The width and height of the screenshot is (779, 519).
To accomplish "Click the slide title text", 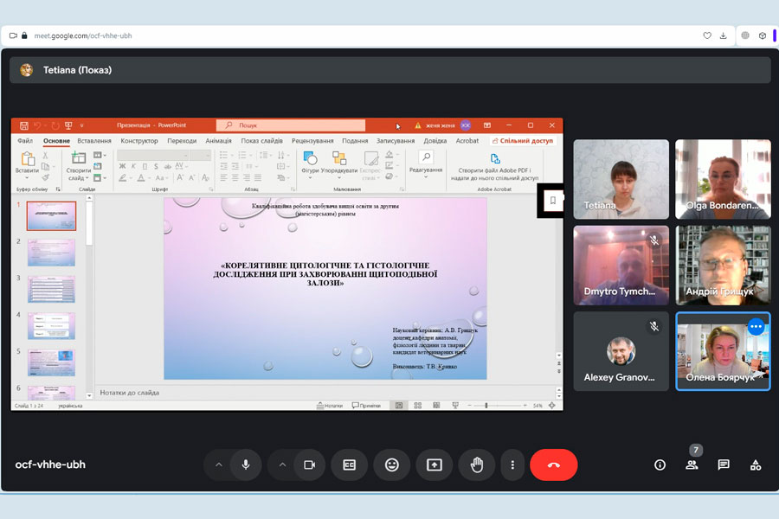I will tap(325, 274).
